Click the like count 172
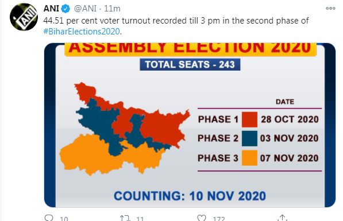The width and height of the screenshot is (343, 221). click(219, 218)
